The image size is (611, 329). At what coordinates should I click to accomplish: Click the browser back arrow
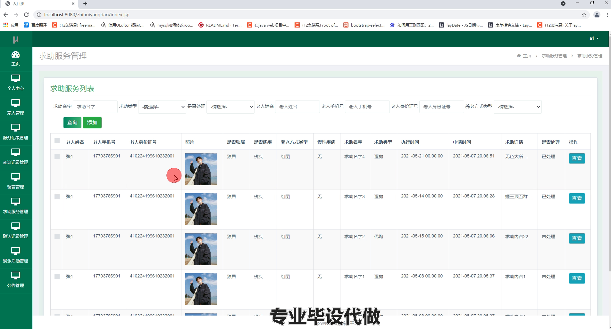(6, 15)
